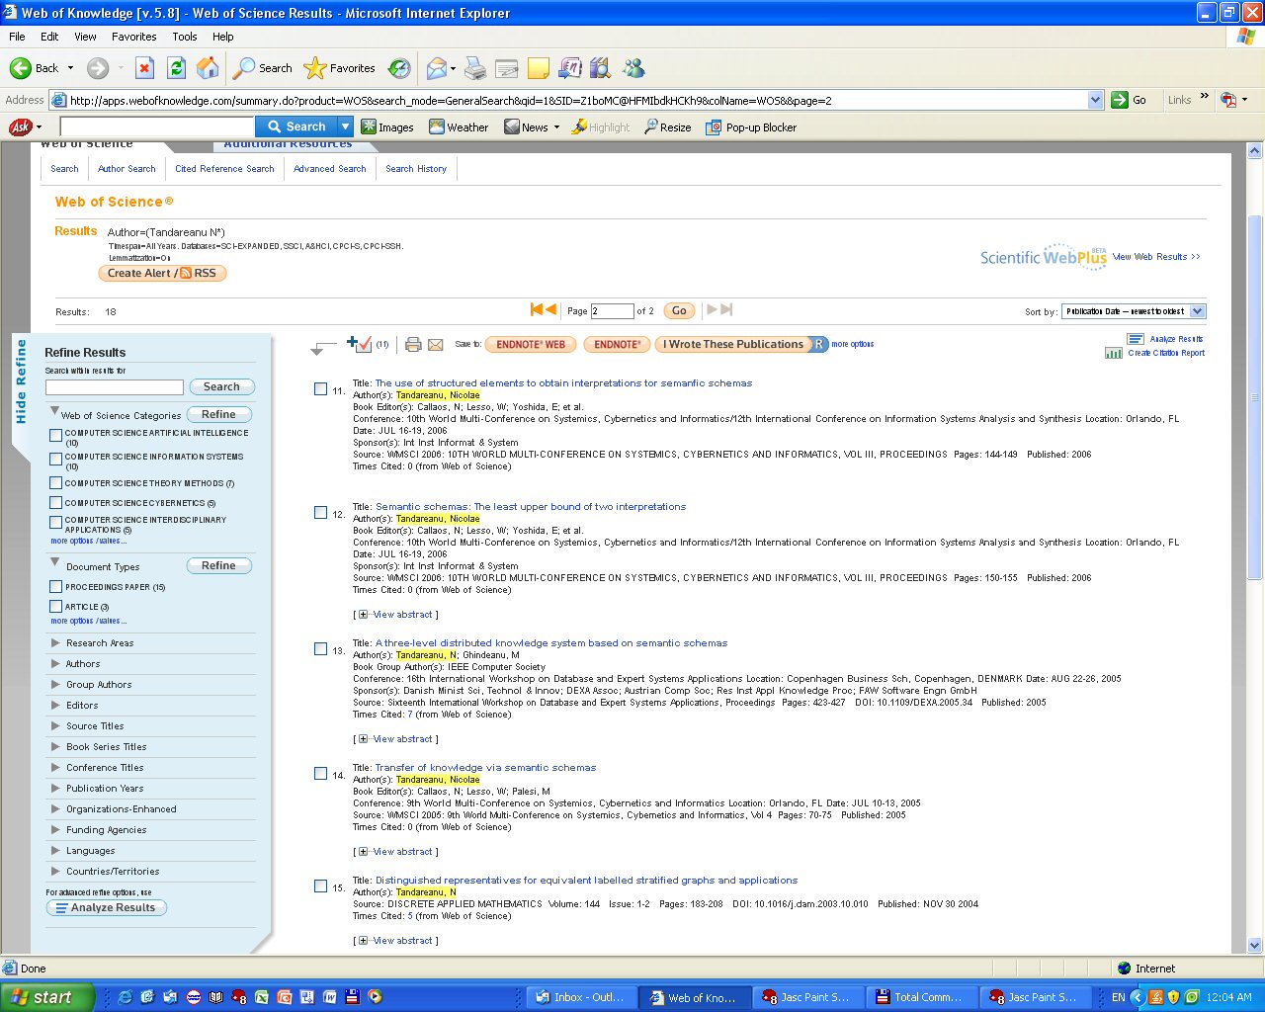Refresh the page with the Refresh icon
This screenshot has width=1265, height=1012.
click(x=176, y=68)
